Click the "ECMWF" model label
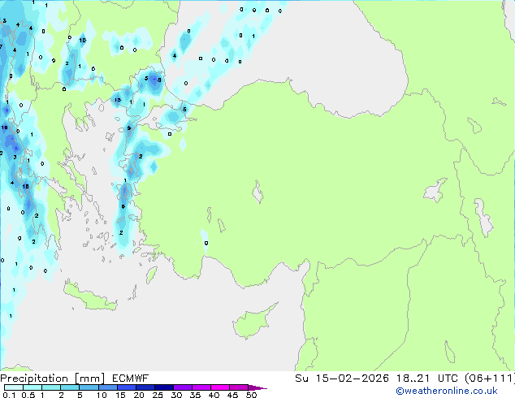 pyautogui.click(x=131, y=379)
